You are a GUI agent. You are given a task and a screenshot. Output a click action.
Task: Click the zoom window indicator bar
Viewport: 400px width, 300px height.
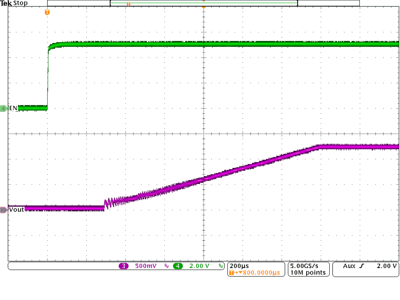[x=203, y=3]
